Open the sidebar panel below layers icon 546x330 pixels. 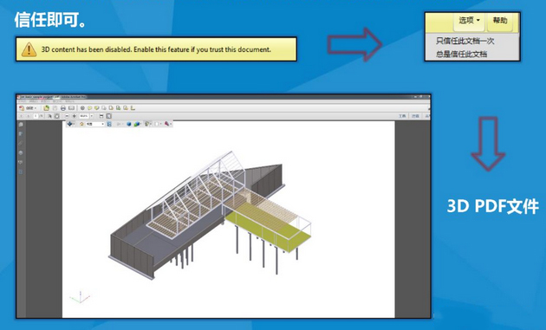(x=21, y=163)
